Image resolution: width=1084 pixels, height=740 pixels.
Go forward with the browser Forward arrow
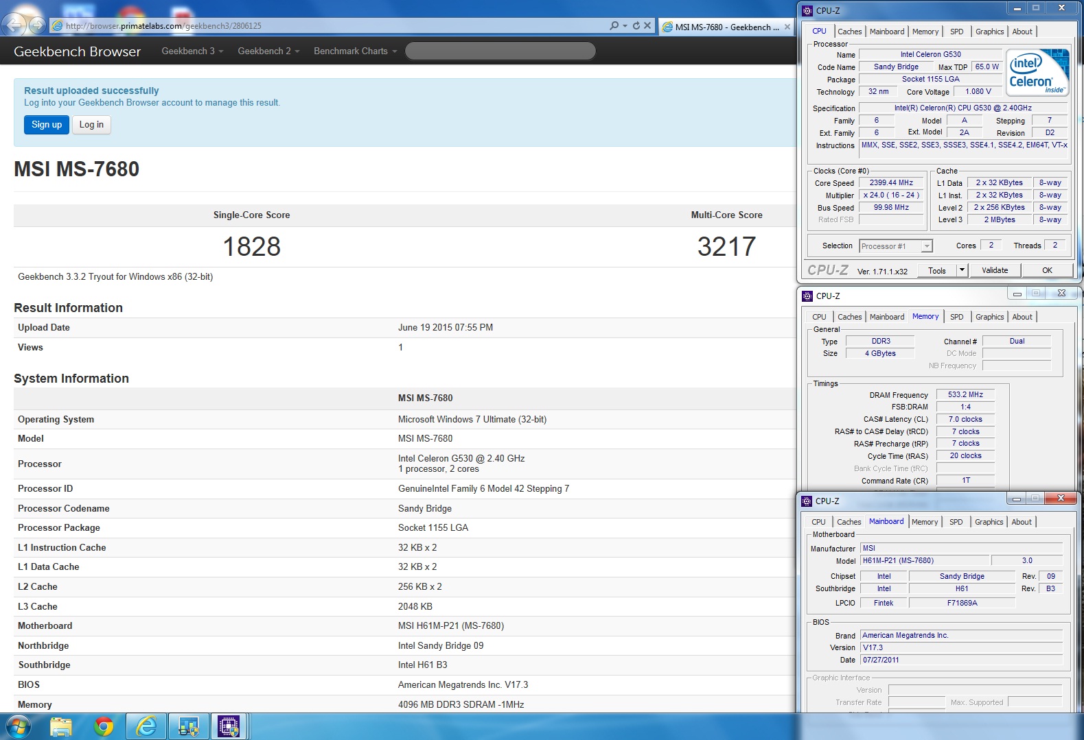tap(38, 26)
